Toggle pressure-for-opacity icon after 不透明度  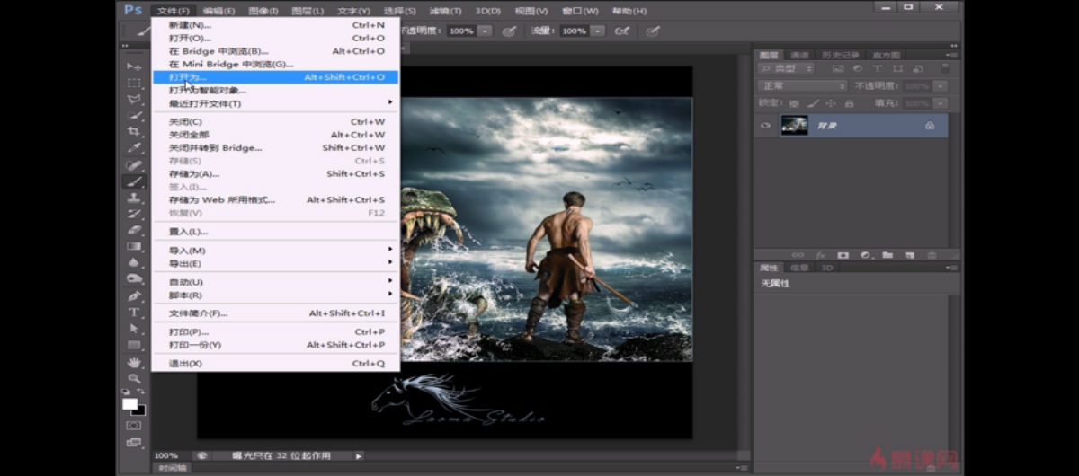509,31
